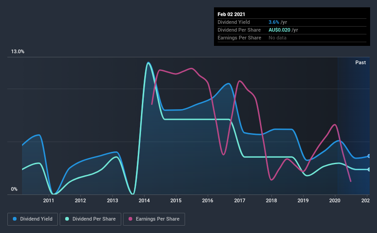This screenshot has height=233, width=377.
Task: Select the Dividend Yield end data point
Action: pos(369,156)
